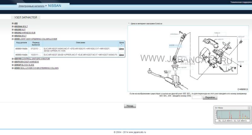Select description starting EUC.MR16DDT.(BASE+UPPER).MCVT
The width and height of the screenshot is (252, 135).
(x=81, y=55)
